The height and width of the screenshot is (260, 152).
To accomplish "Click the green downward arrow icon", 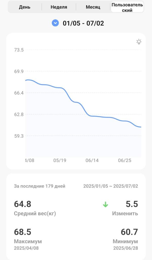I will coord(105,204).
